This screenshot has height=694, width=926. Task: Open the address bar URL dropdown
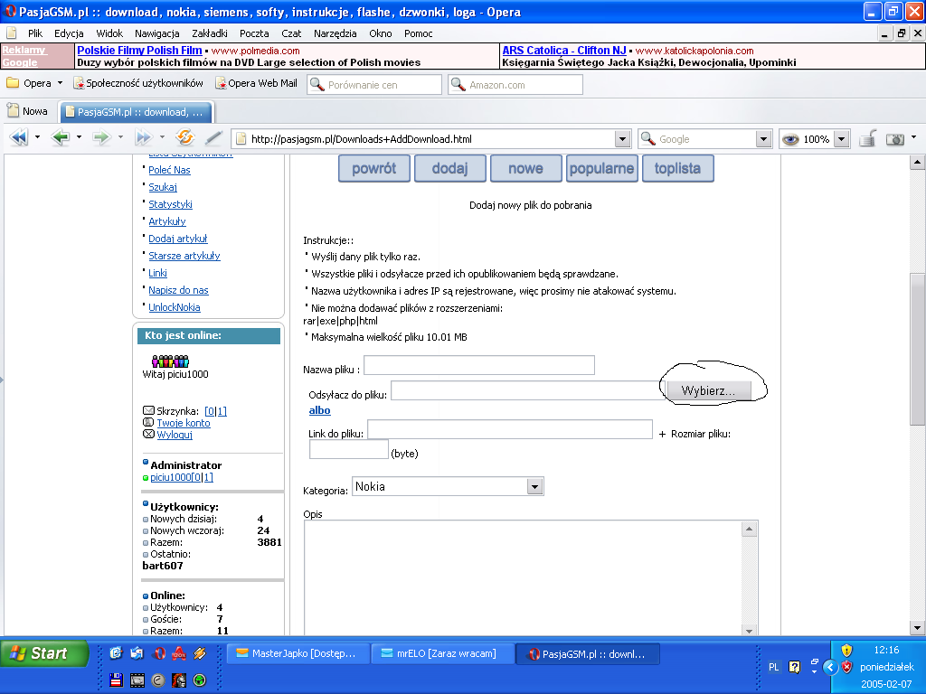click(x=622, y=139)
